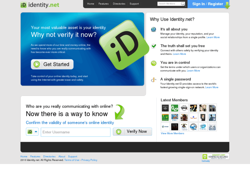Click the Enter Username field
250x187 pixels.
76,132
